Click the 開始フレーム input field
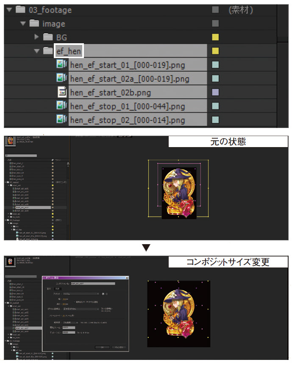Screen dimensions: 292x365 [x=69, y=328]
